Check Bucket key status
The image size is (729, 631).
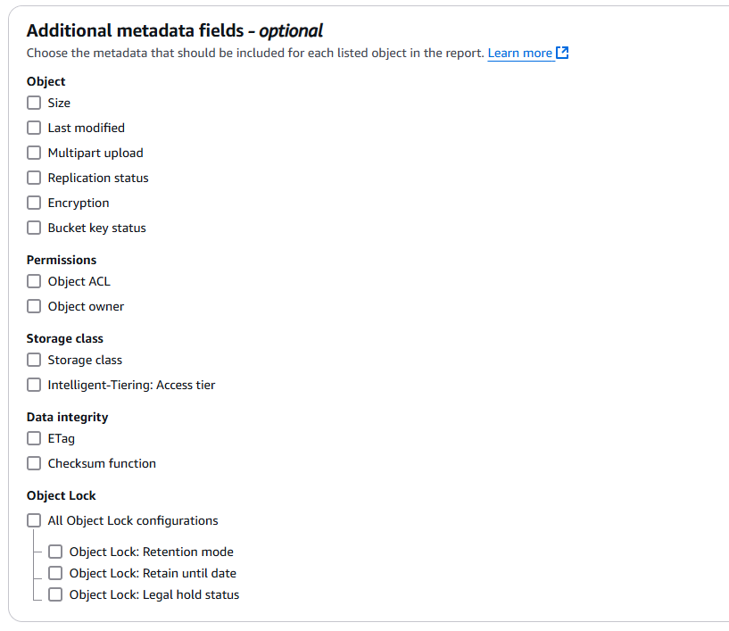pyautogui.click(x=33, y=228)
